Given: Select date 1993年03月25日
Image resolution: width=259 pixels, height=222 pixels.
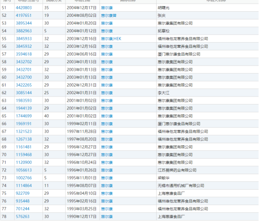Looking at the screenshot, I should [82, 209].
